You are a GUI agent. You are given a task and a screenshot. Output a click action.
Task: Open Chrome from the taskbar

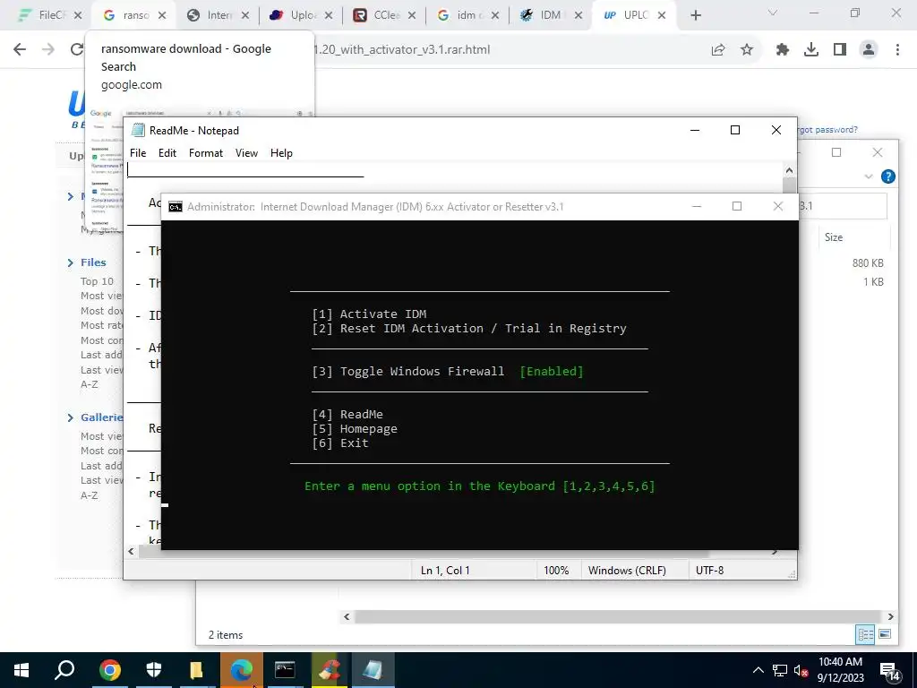[109, 670]
